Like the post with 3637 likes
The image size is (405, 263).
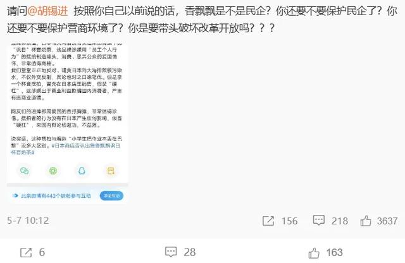click(366, 221)
